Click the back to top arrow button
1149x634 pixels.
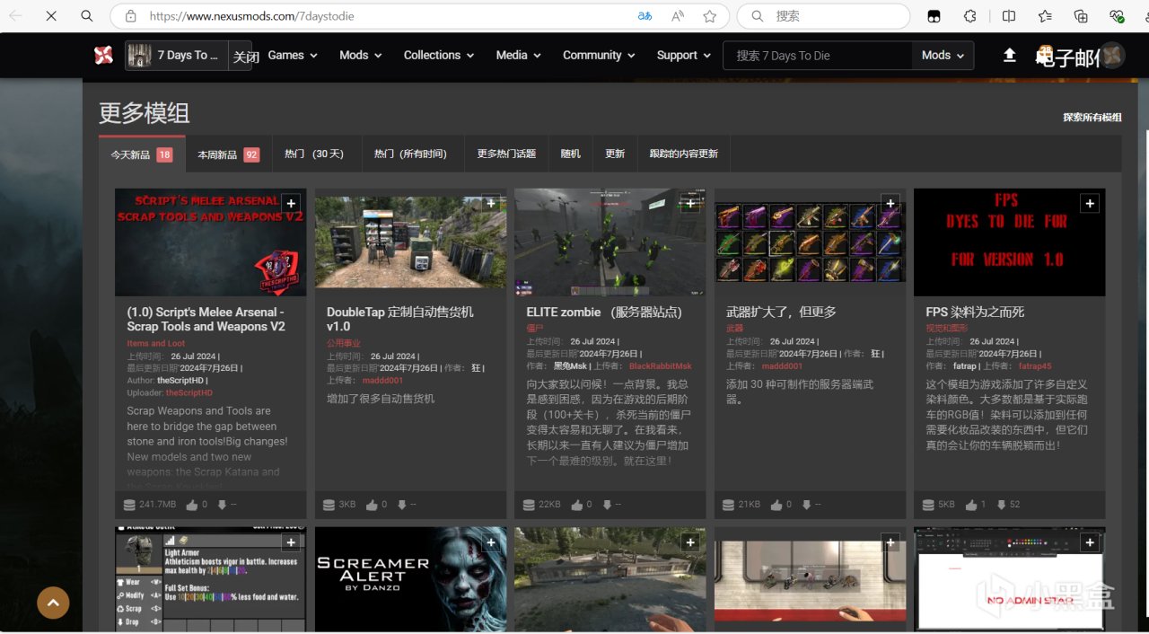[53, 603]
